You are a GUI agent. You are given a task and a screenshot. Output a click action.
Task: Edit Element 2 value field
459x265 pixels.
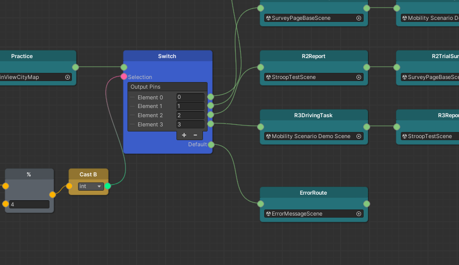pyautogui.click(x=190, y=115)
